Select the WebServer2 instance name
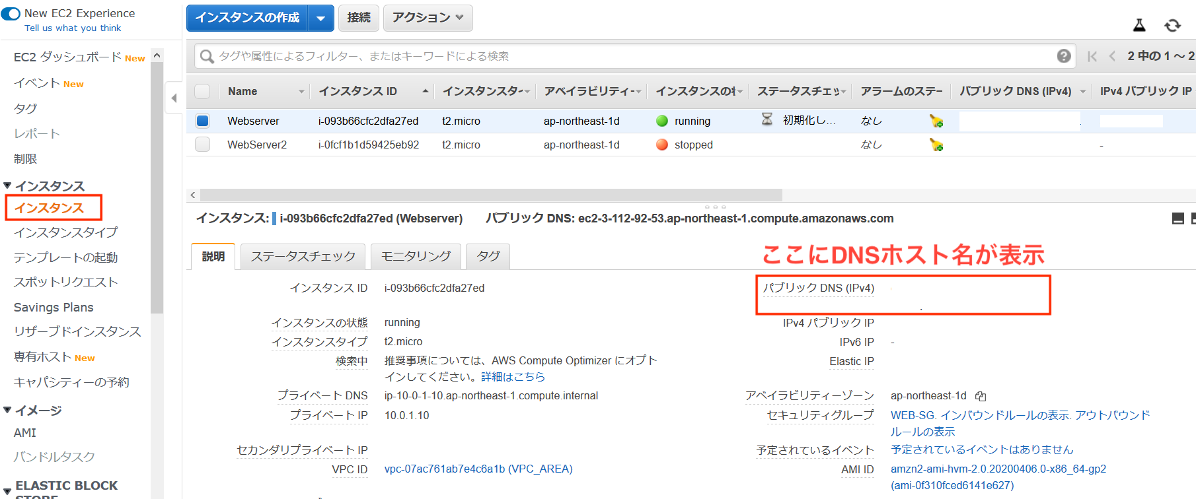Screen dimensions: 1196x499 (x=257, y=145)
